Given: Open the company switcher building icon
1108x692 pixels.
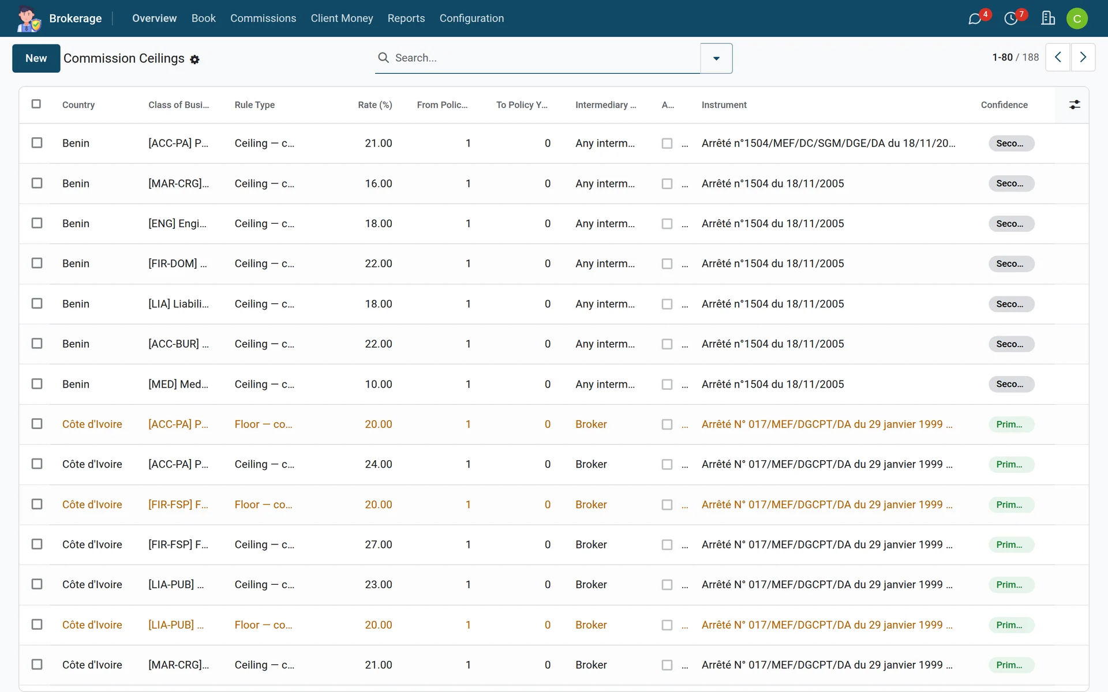Looking at the screenshot, I should tap(1048, 18).
